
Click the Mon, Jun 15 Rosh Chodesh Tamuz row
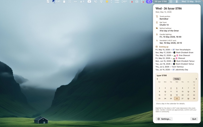tap(175, 61)
